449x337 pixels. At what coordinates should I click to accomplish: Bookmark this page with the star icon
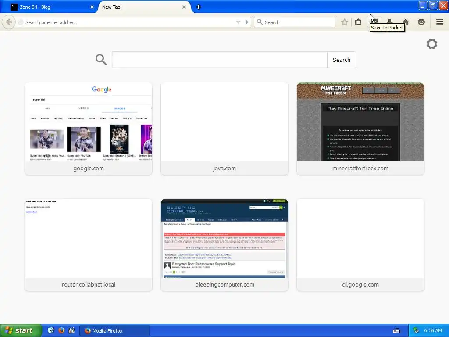pyautogui.click(x=345, y=22)
